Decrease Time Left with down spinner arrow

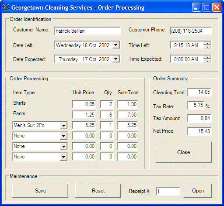point(207,47)
